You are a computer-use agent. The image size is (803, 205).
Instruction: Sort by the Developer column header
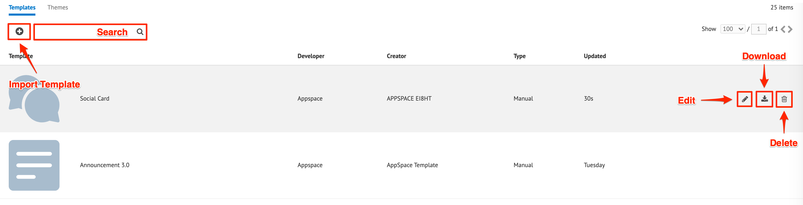tap(311, 56)
